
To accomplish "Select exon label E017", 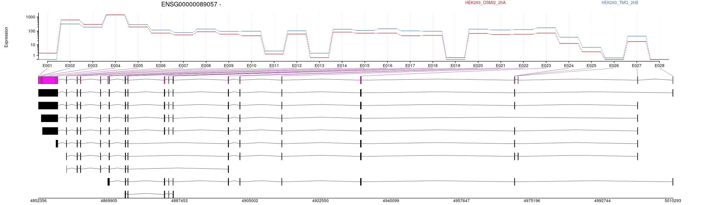I will (410, 66).
